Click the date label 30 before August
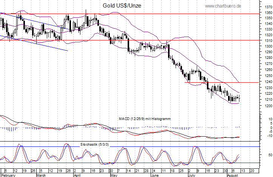The width and height of the screenshot is (273, 177). tap(225, 171)
